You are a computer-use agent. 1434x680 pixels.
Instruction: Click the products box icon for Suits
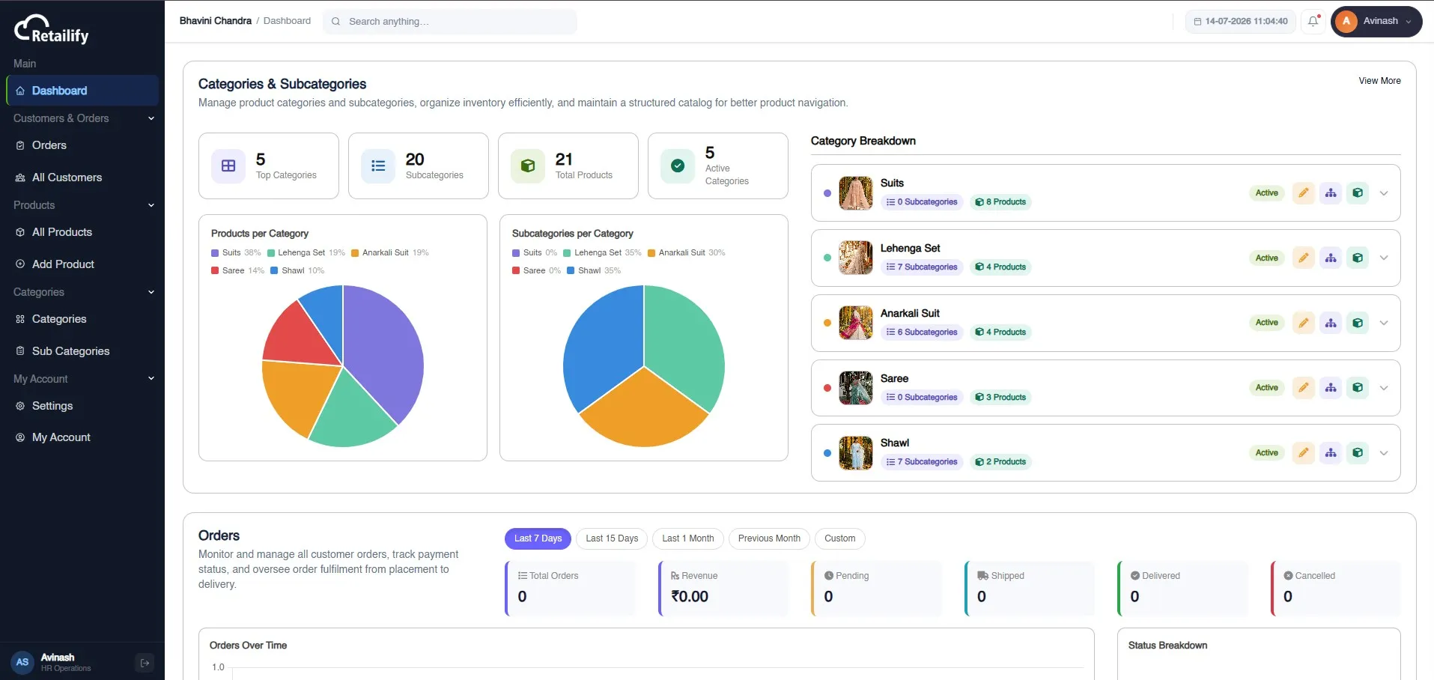[1358, 192]
